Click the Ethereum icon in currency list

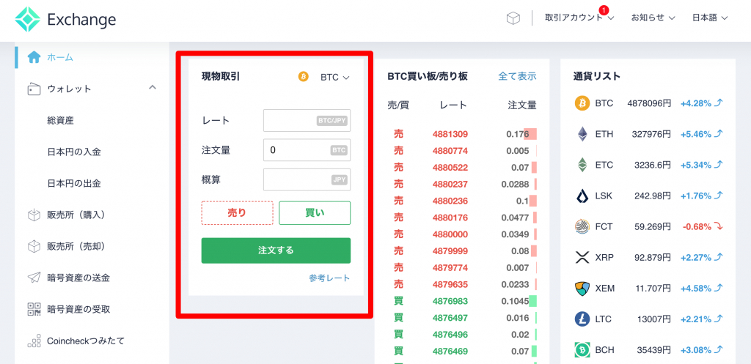(x=582, y=134)
